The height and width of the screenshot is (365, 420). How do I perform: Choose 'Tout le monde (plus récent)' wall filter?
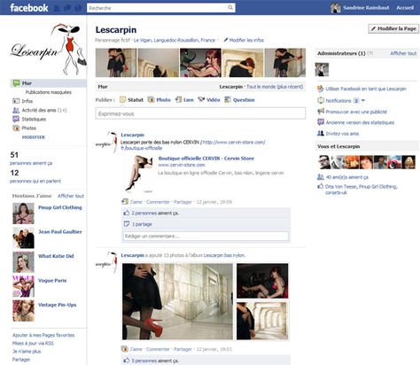pos(275,87)
